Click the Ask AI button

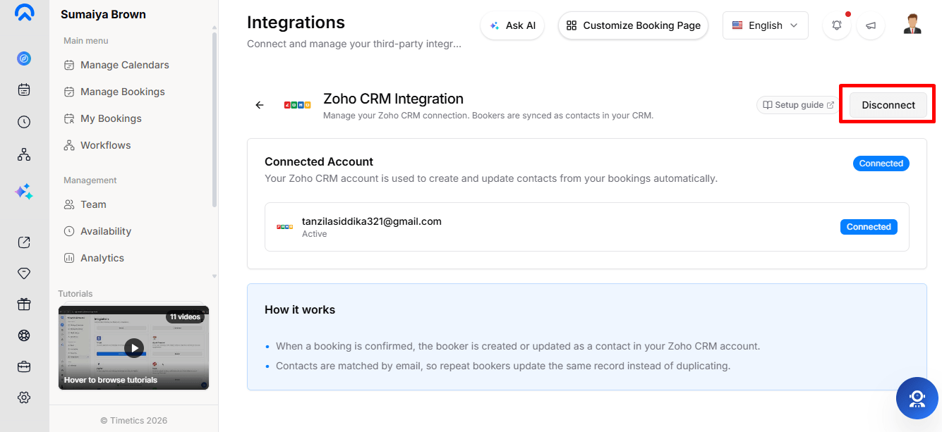click(512, 25)
